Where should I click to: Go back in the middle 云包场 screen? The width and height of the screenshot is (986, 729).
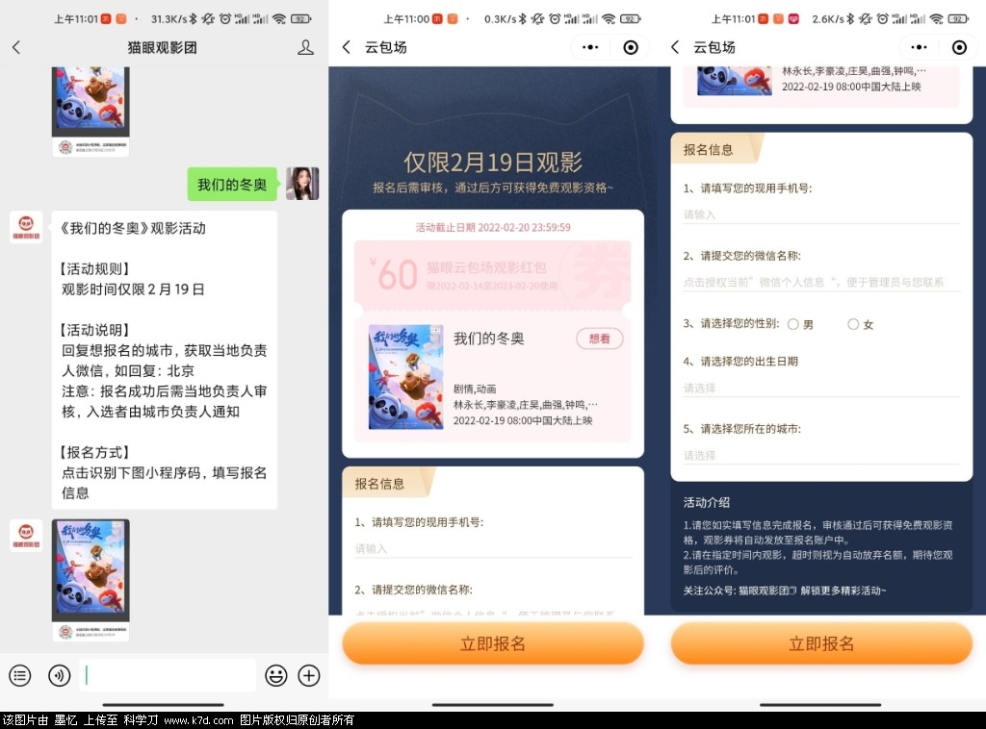point(347,47)
